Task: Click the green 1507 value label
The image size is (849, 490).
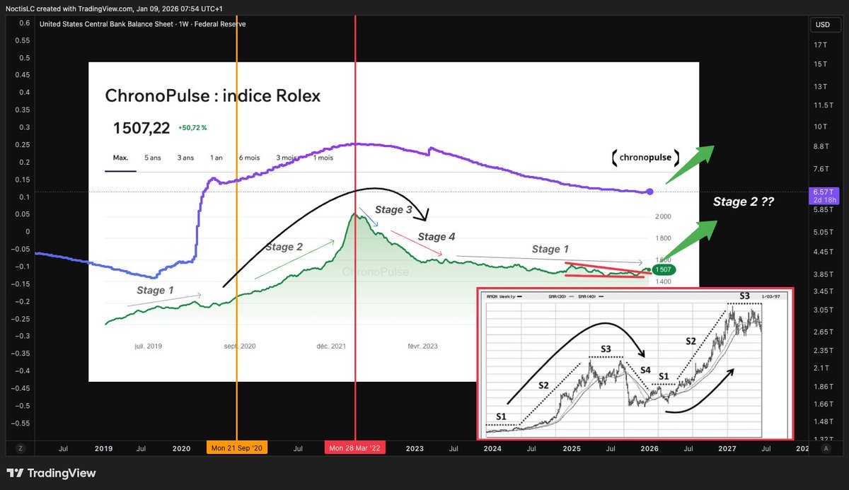Action: pos(664,269)
